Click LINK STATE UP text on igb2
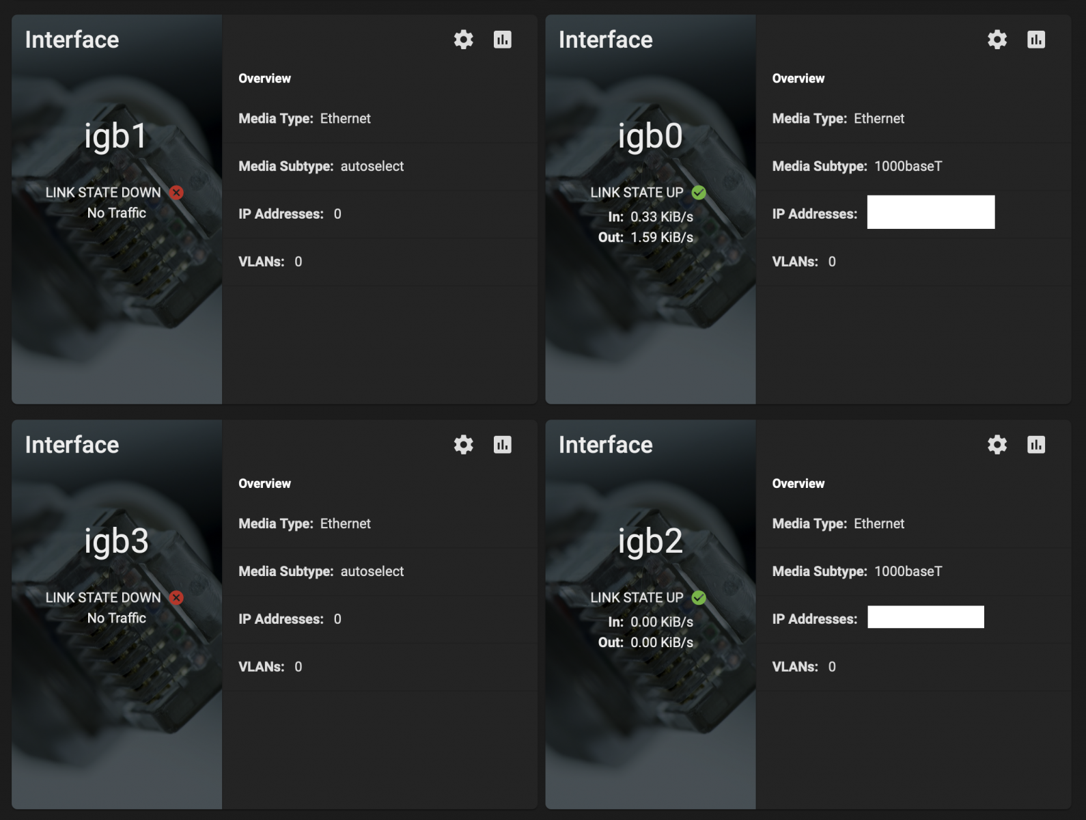Screen dimensions: 1086x820 coord(637,598)
